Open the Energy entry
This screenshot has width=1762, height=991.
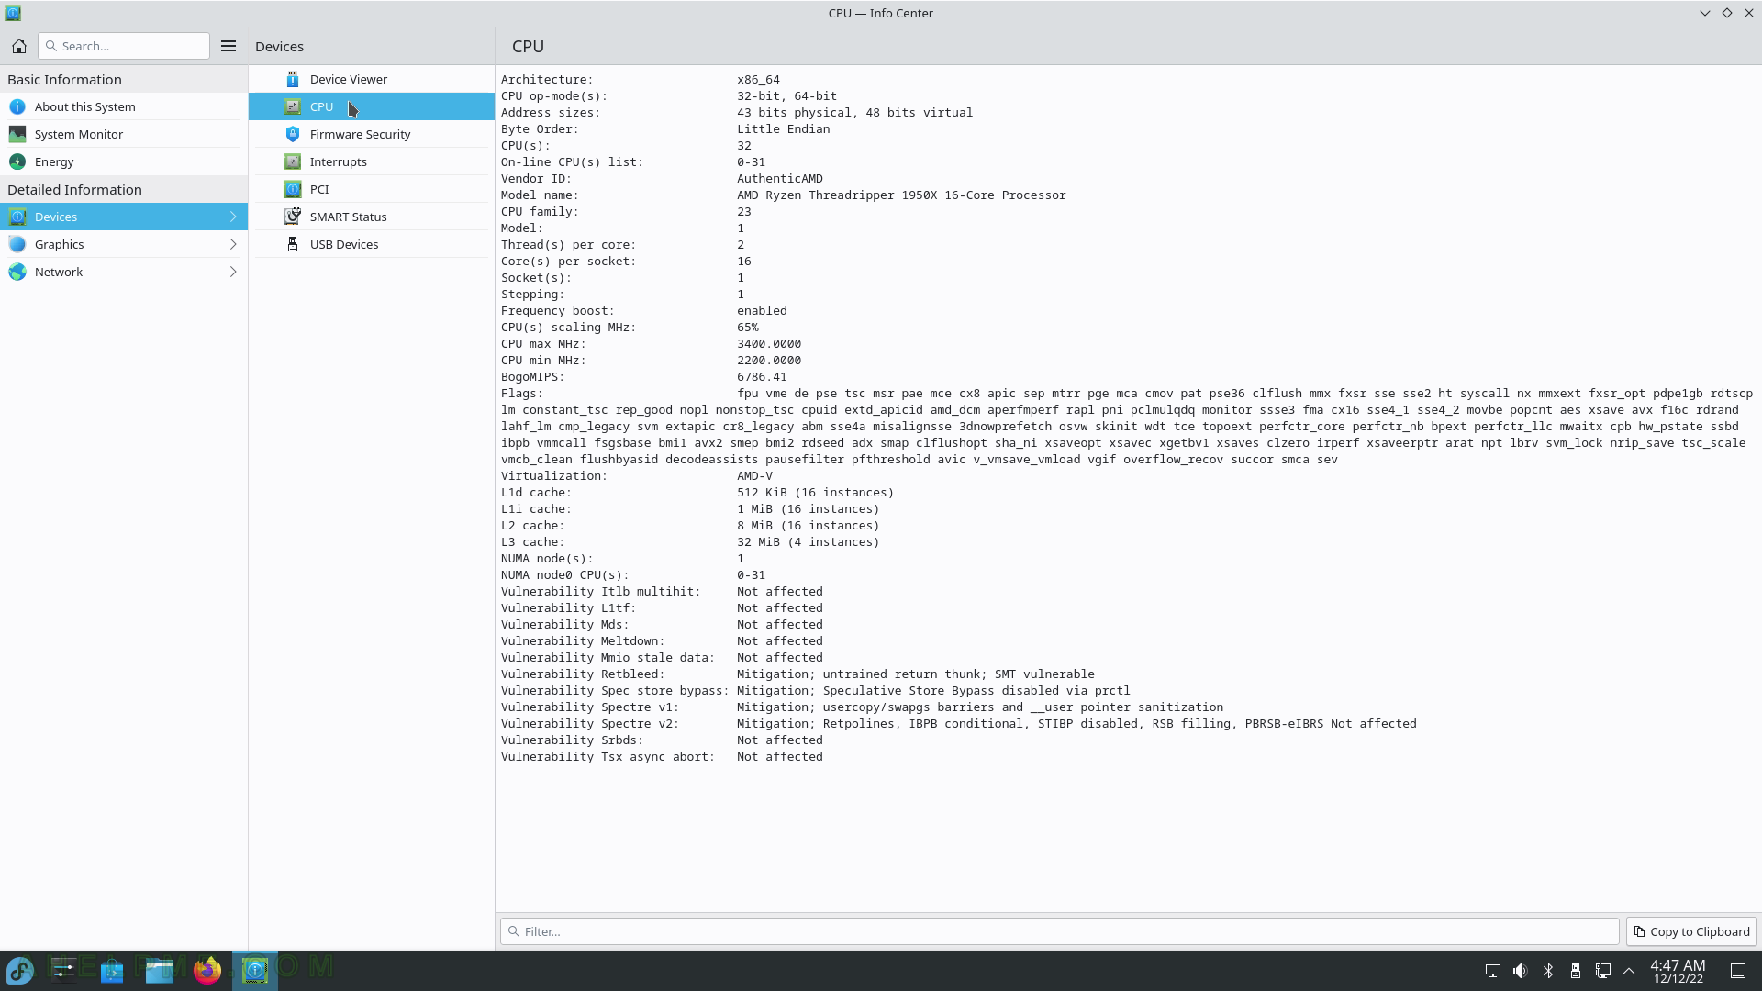point(124,161)
